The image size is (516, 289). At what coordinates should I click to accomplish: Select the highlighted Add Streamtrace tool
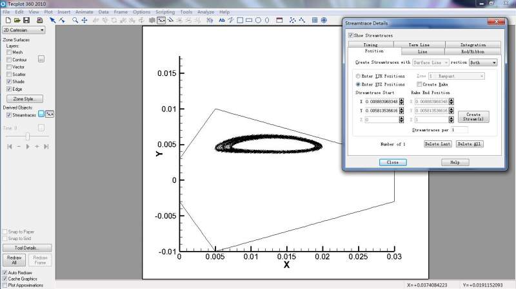coord(161,21)
